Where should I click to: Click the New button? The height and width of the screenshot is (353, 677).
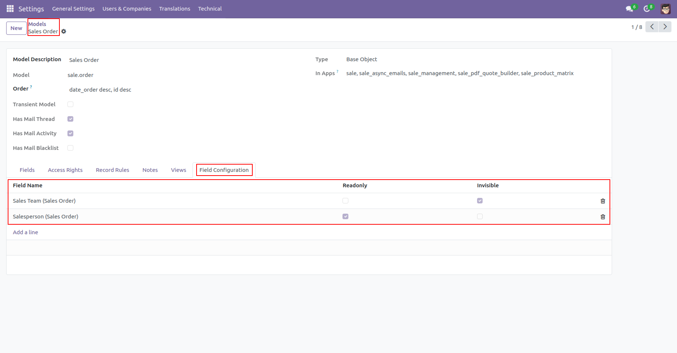point(16,28)
